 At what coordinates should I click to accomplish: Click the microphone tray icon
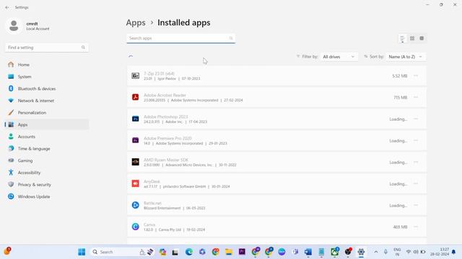(x=385, y=252)
